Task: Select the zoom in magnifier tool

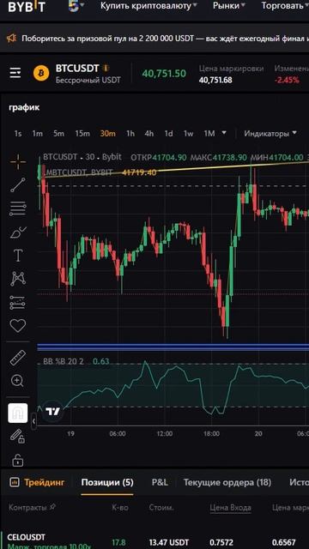Action: [17, 380]
